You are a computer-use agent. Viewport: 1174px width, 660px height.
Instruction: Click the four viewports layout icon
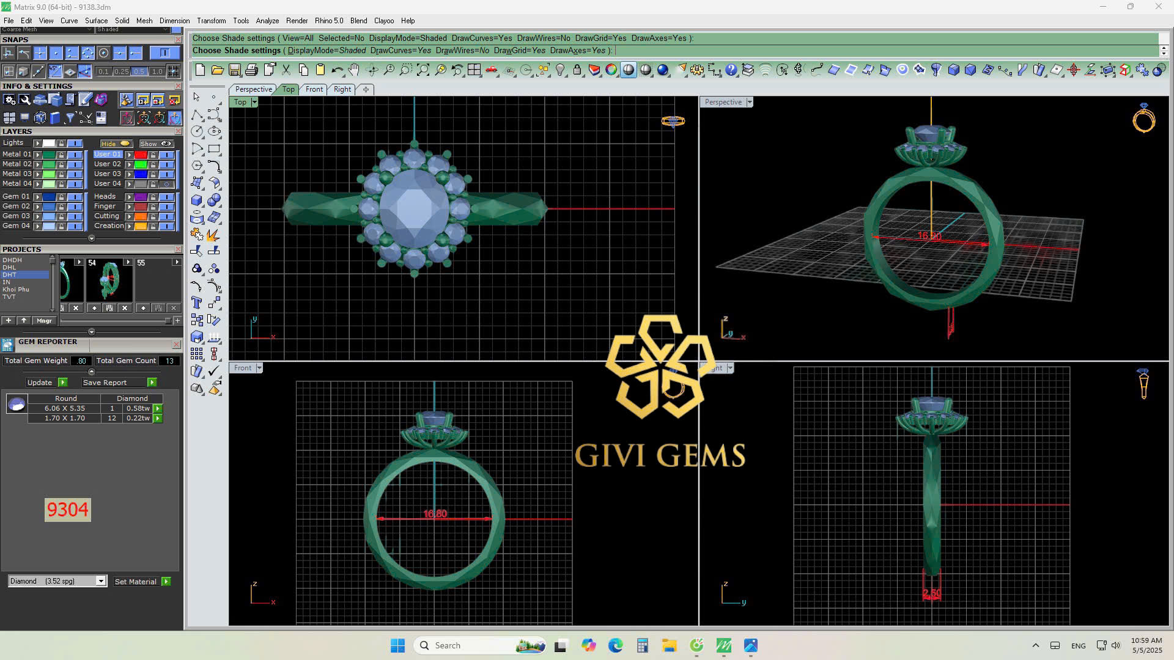pyautogui.click(x=474, y=70)
